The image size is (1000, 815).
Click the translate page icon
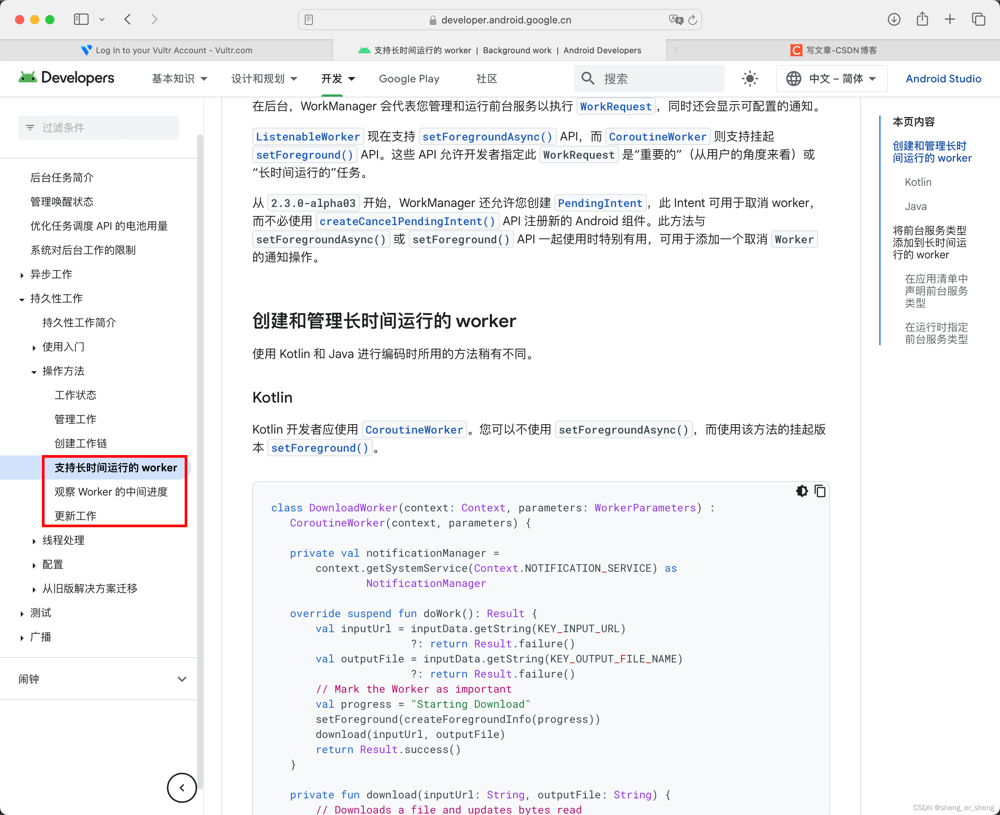(x=676, y=20)
